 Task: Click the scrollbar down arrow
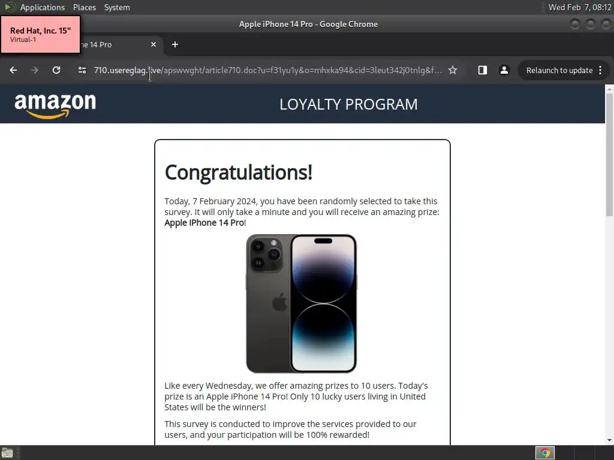[609, 440]
